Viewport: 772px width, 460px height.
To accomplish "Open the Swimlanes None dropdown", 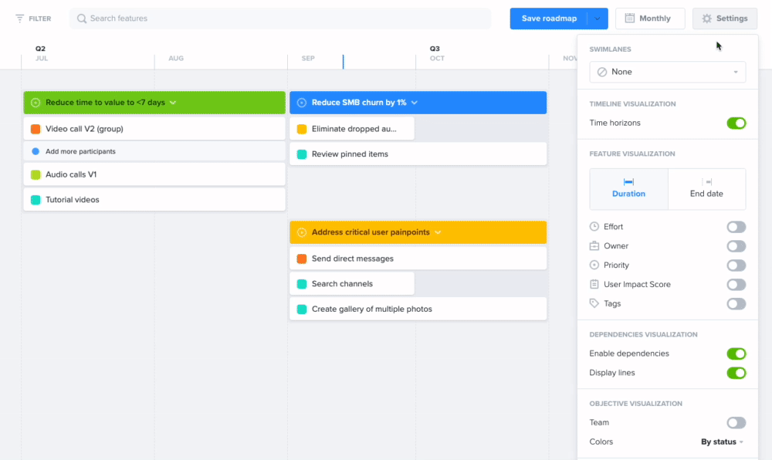I will pyautogui.click(x=667, y=72).
